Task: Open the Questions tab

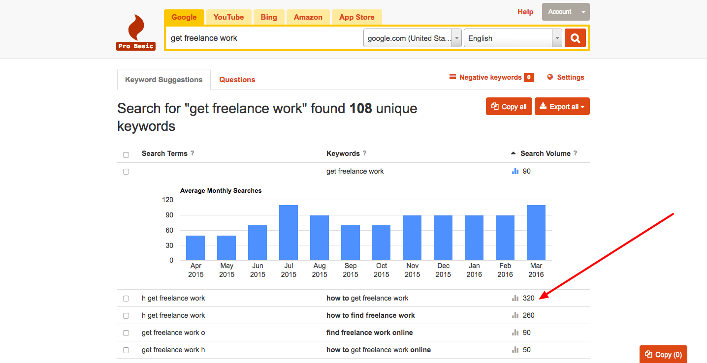Action: pyautogui.click(x=237, y=79)
